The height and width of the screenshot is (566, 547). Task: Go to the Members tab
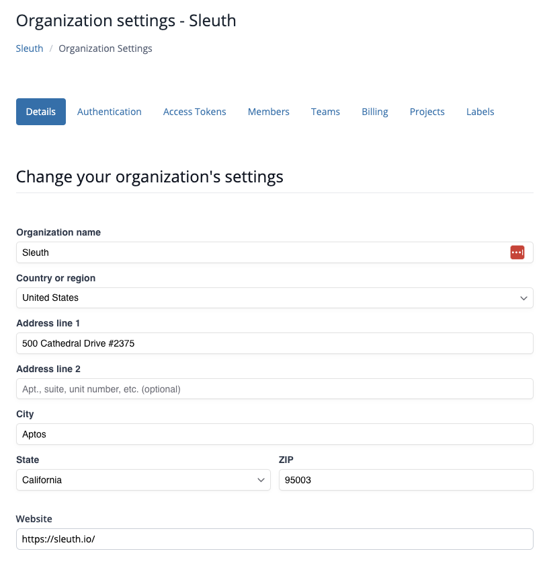pyautogui.click(x=268, y=112)
